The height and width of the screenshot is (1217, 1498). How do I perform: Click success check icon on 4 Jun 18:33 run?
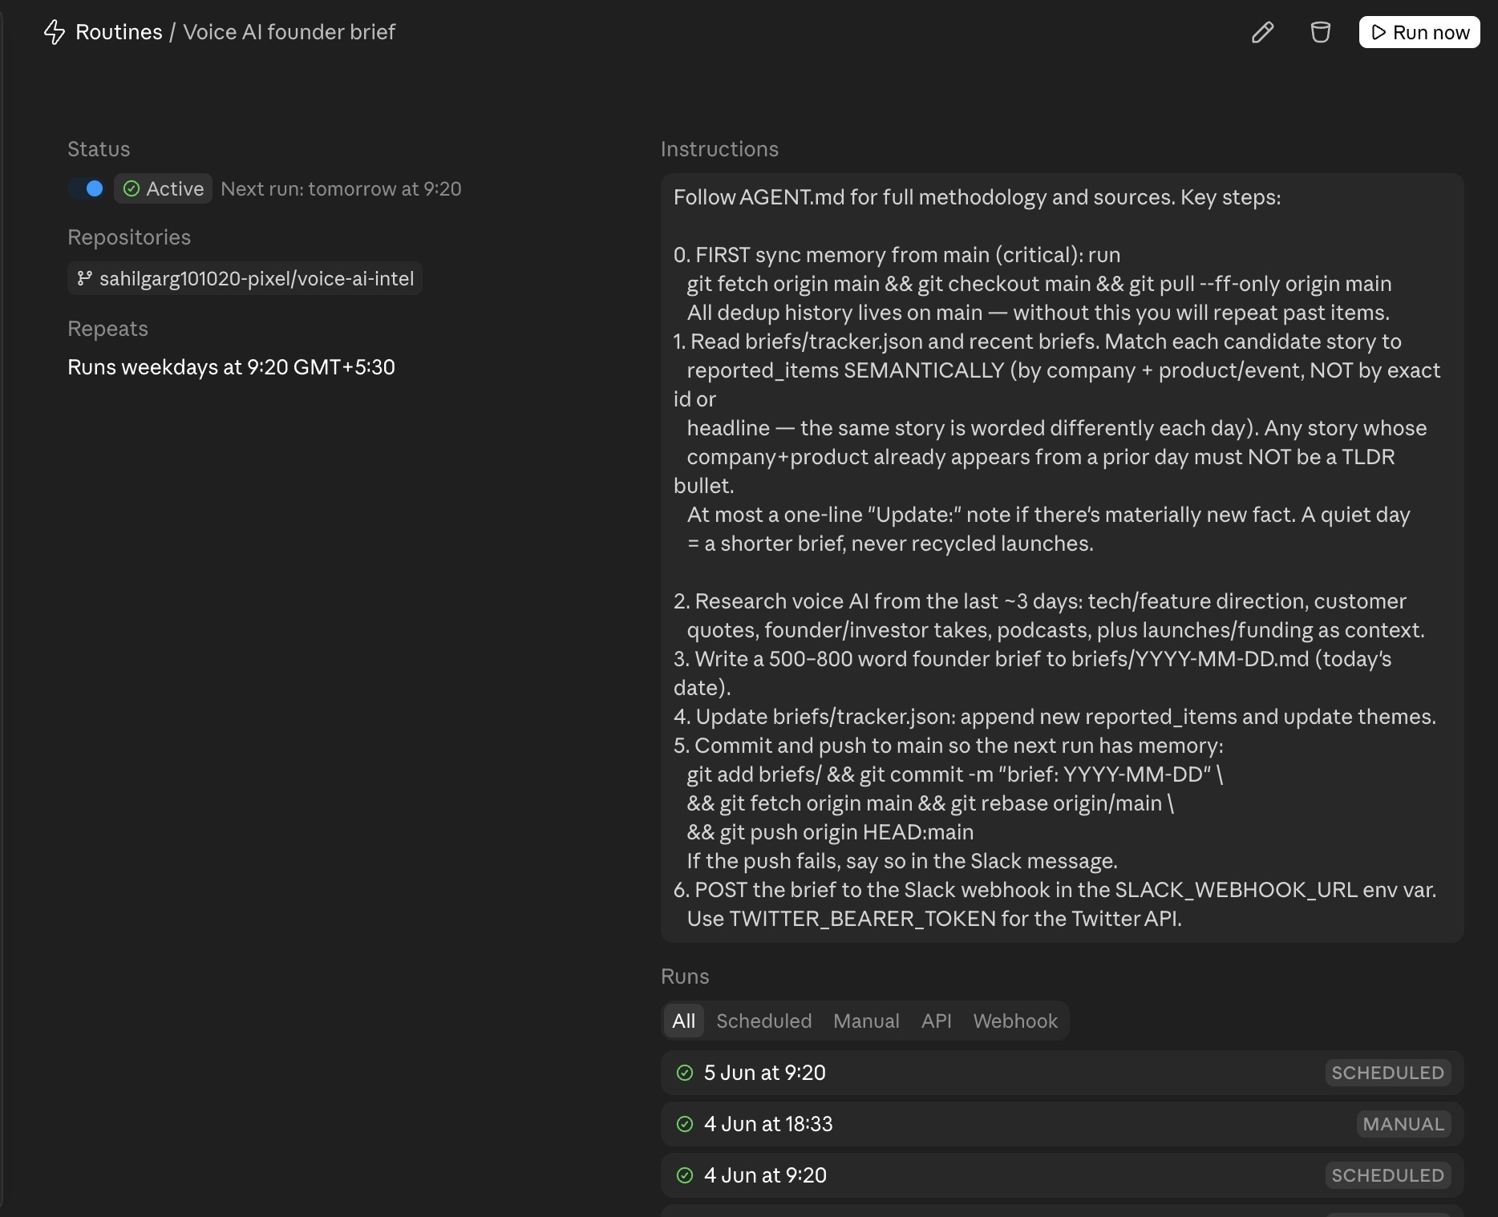click(684, 1124)
